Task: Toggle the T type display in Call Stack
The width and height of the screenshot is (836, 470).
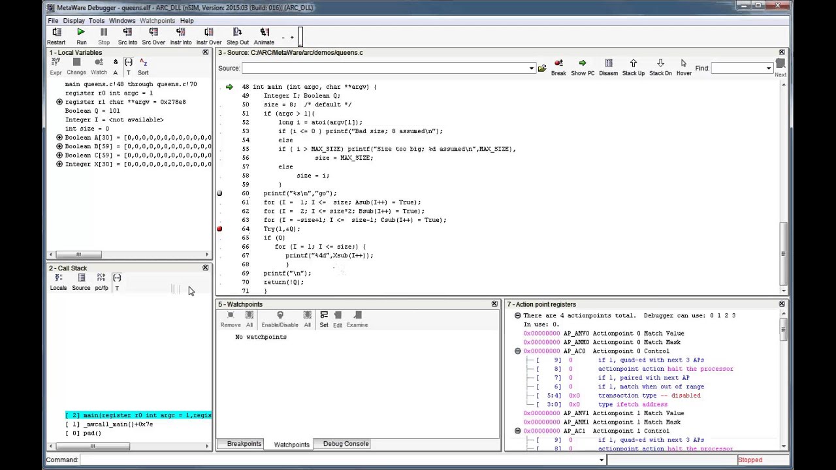Action: 117,282
